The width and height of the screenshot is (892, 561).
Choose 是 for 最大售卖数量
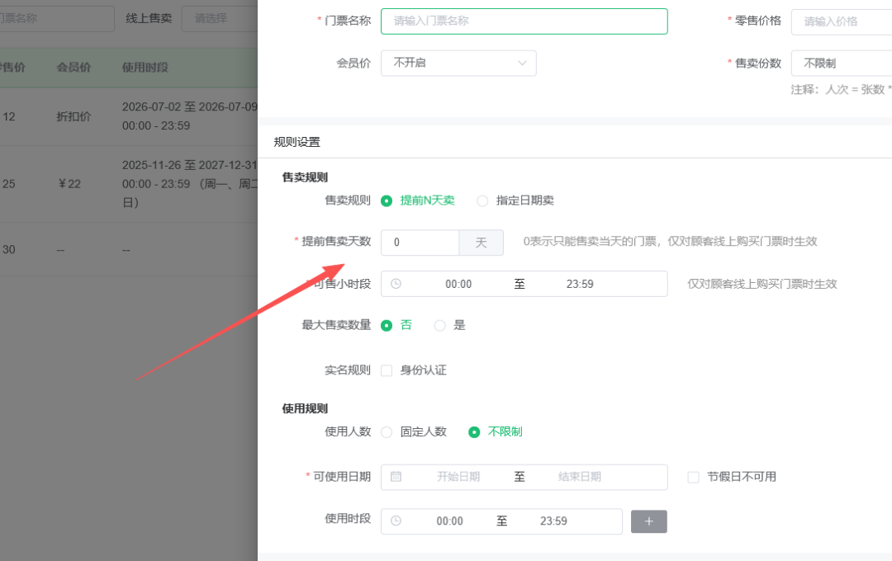(439, 326)
